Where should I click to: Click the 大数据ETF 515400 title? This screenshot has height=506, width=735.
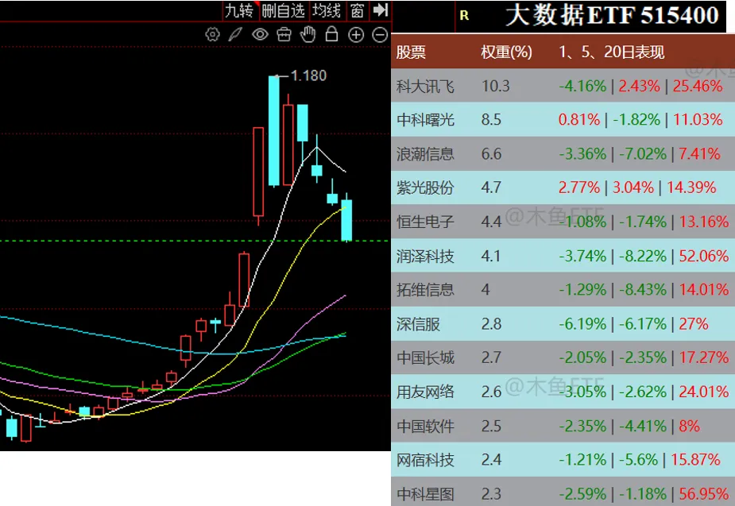(x=612, y=15)
